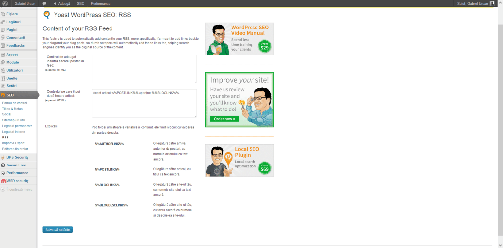
Task: Click the Îngustează meniu collapse label
Action: (x=20, y=189)
